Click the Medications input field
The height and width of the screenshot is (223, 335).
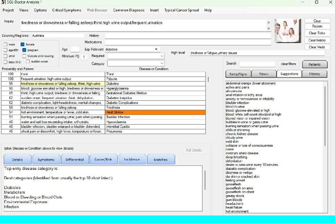tap(188, 42)
